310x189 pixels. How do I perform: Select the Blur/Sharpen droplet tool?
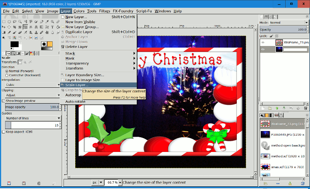tap(52, 32)
